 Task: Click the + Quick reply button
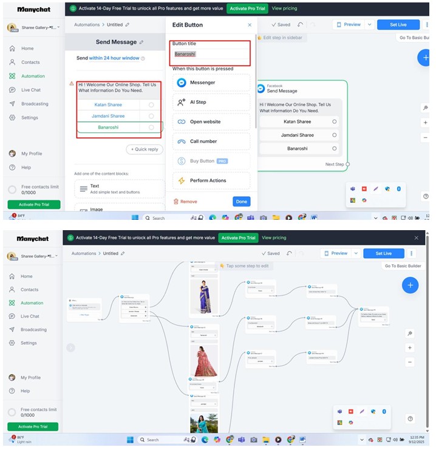tap(145, 149)
